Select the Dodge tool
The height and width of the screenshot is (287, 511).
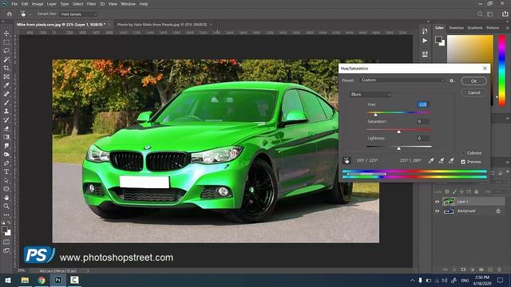pyautogui.click(x=6, y=155)
